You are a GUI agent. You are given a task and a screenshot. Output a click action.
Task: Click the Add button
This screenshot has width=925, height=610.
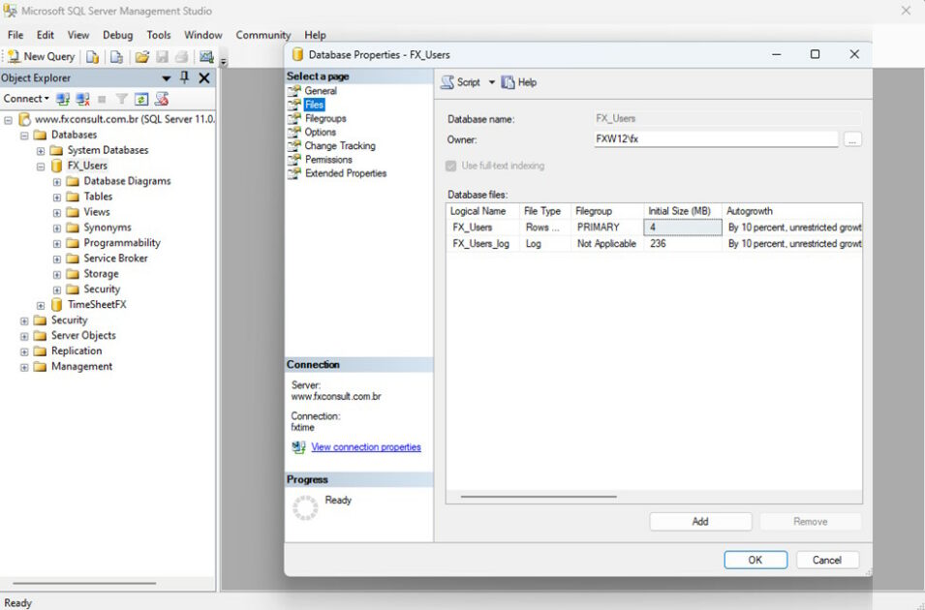(700, 522)
